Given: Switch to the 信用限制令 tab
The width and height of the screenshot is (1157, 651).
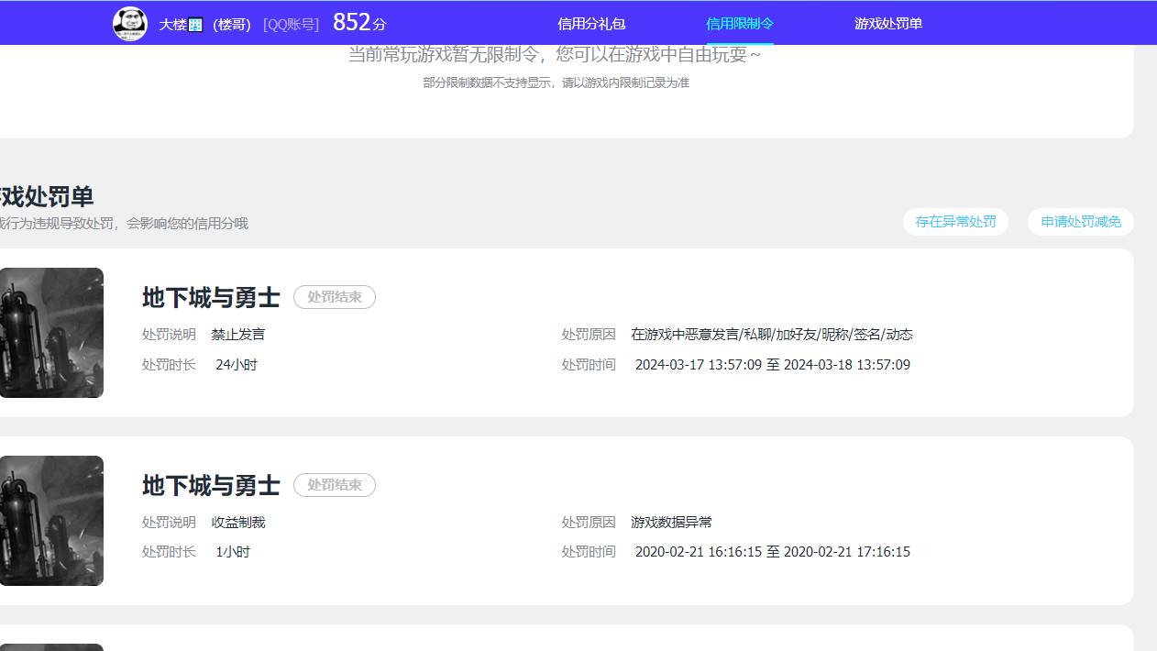Looking at the screenshot, I should coord(740,24).
